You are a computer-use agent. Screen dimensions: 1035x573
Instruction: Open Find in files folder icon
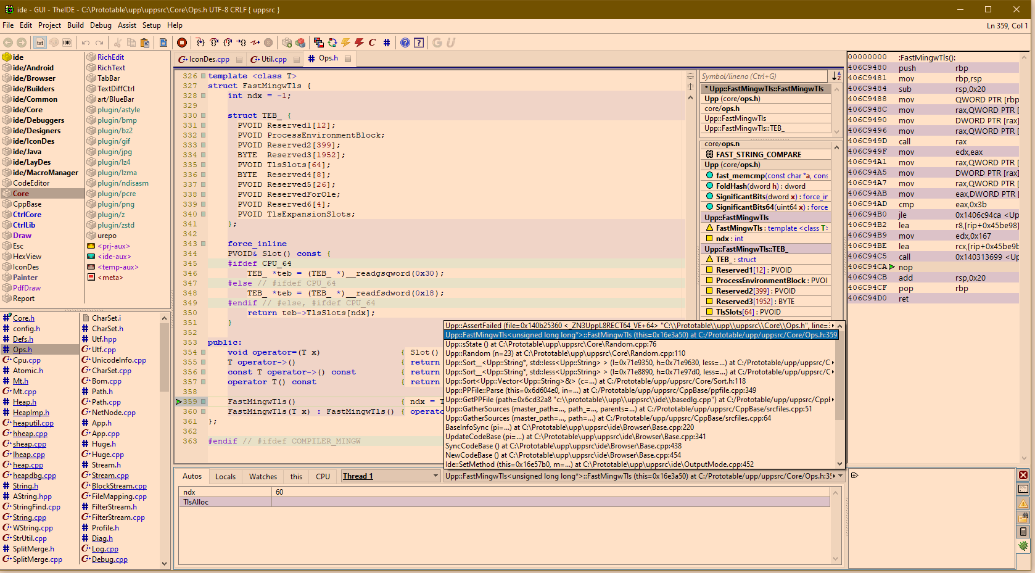click(x=1023, y=518)
